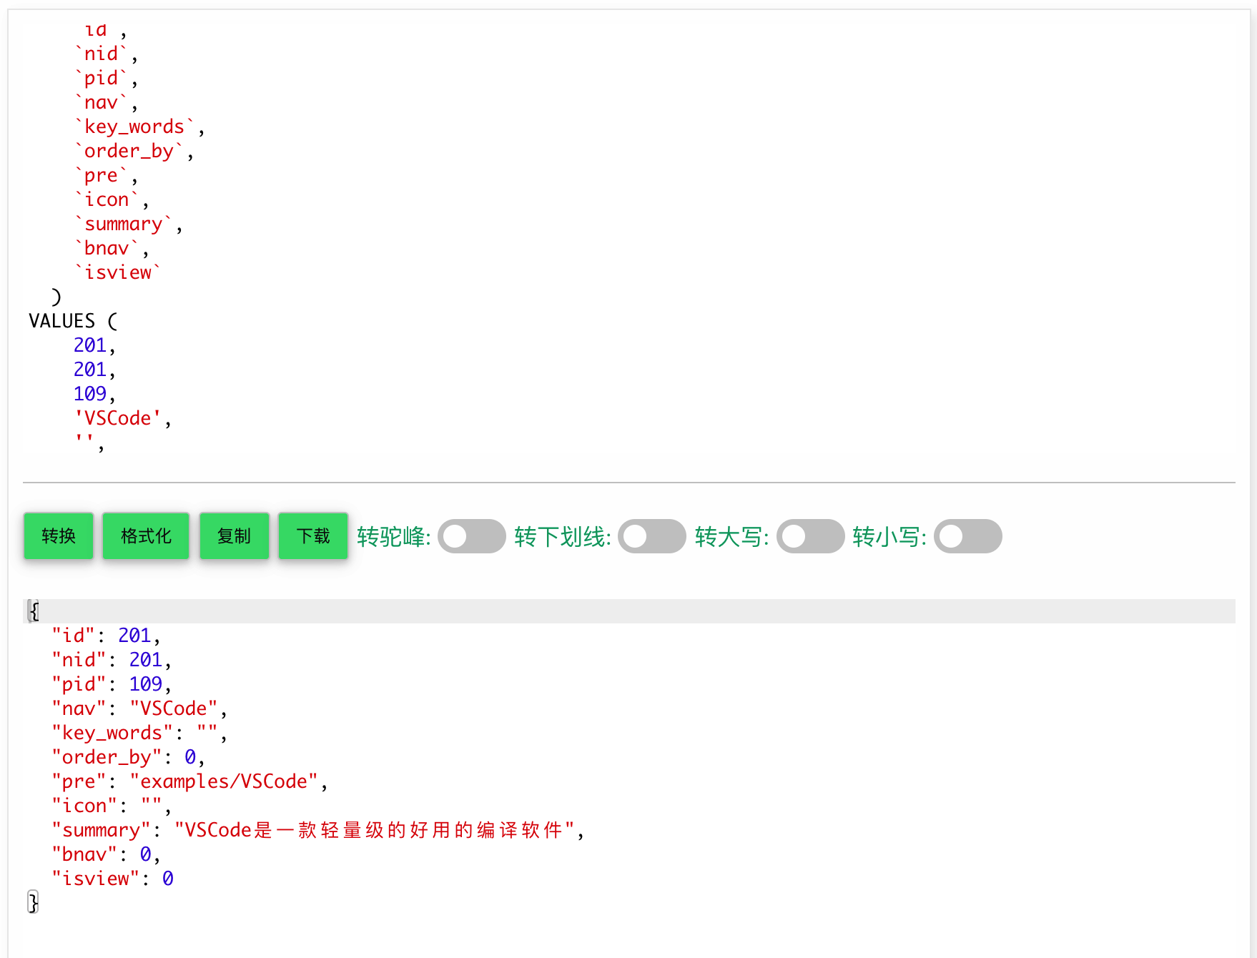Click the `order_by` column line

click(x=134, y=151)
